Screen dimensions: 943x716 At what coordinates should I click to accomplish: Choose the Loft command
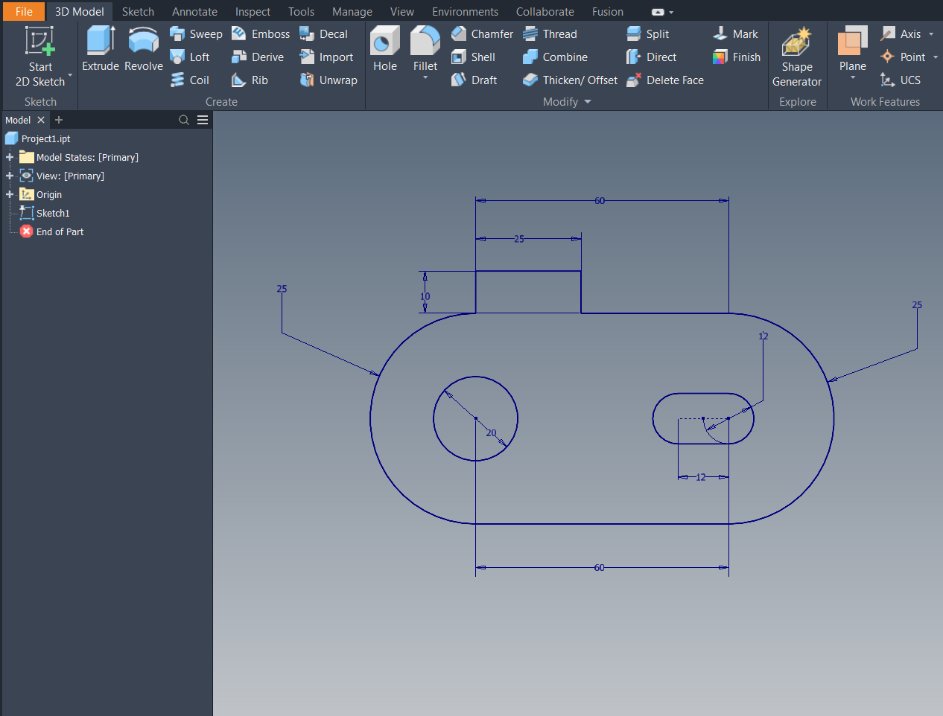coord(190,57)
